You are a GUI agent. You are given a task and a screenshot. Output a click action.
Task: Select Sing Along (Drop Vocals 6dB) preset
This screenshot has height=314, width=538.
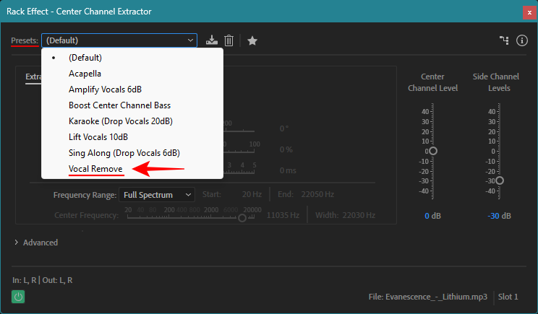coord(124,153)
